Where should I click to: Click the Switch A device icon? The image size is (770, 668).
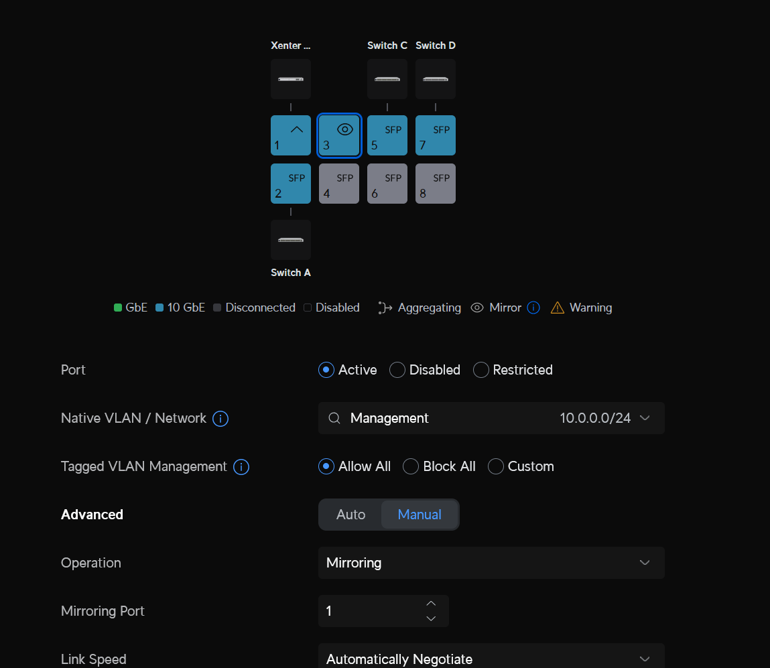coord(291,240)
